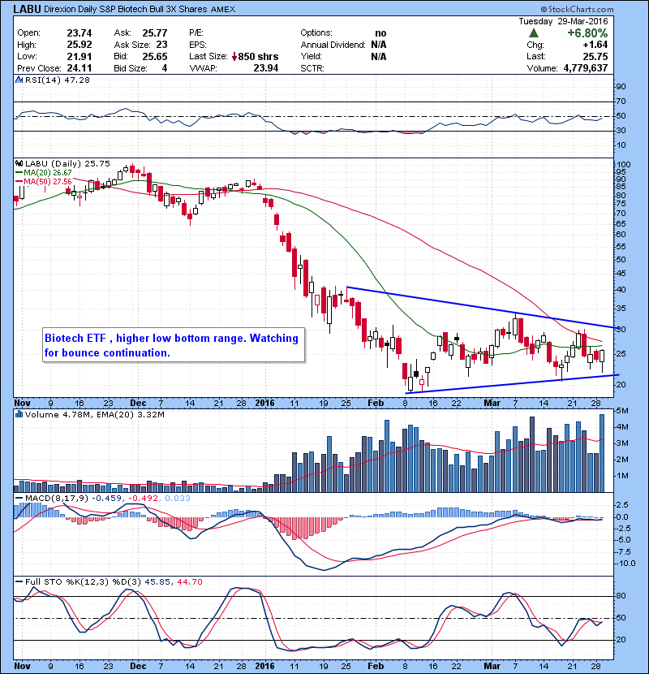Viewport: 649px width, 674px height.
Task: Click the upper blue descending trendline
Action: pos(483,307)
